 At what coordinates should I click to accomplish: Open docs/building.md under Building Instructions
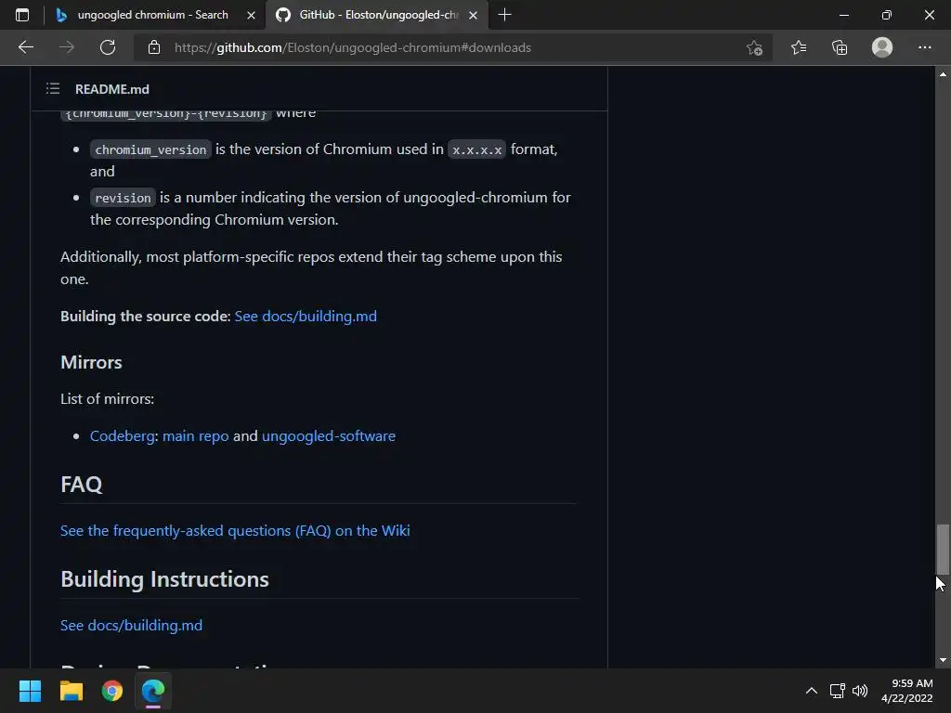click(x=131, y=625)
